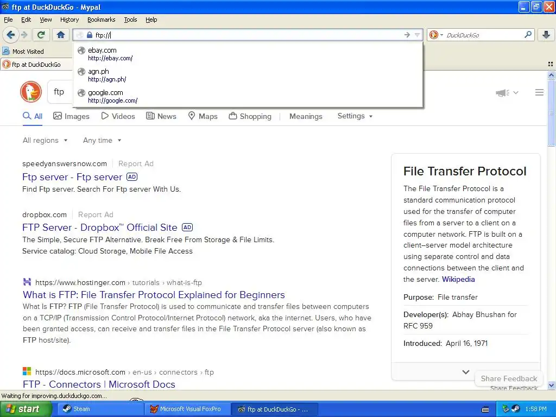Click the forward navigation arrow
This screenshot has height=417, width=556.
pos(24,35)
